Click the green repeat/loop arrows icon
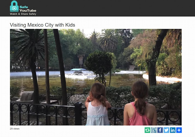 tap(147, 130)
